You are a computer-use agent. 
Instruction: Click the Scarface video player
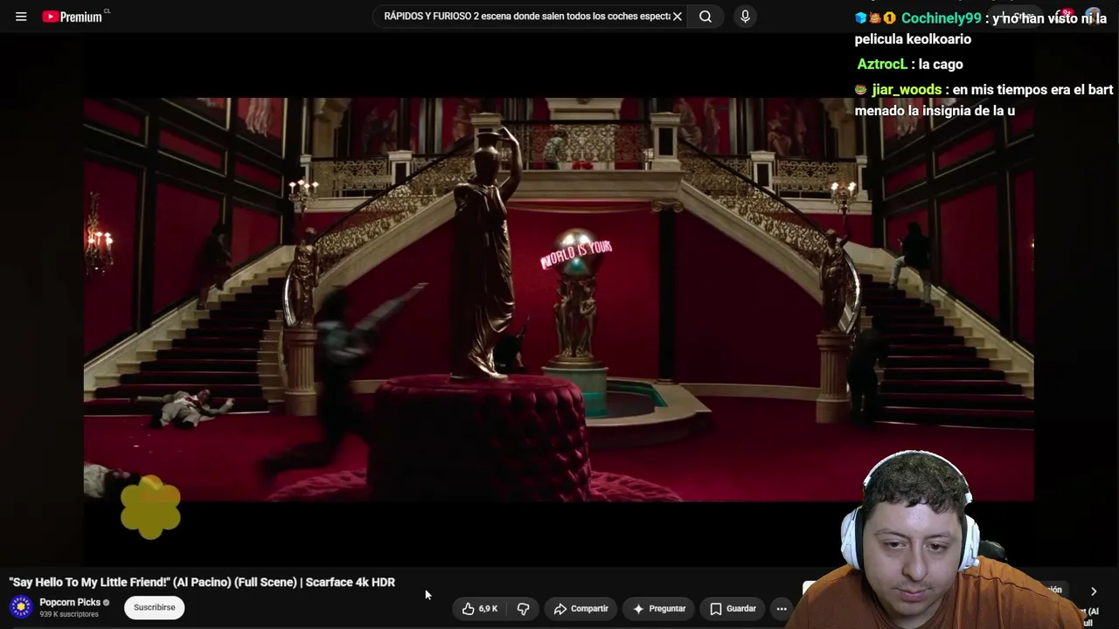(x=559, y=300)
